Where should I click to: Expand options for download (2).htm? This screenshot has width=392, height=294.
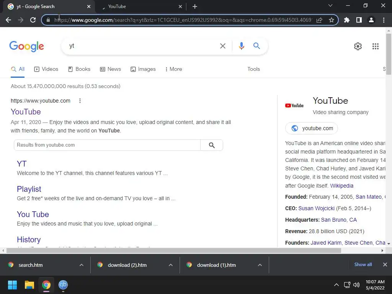coord(170,265)
